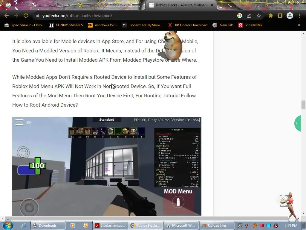Close the first Google search tab

[x=69, y=5]
